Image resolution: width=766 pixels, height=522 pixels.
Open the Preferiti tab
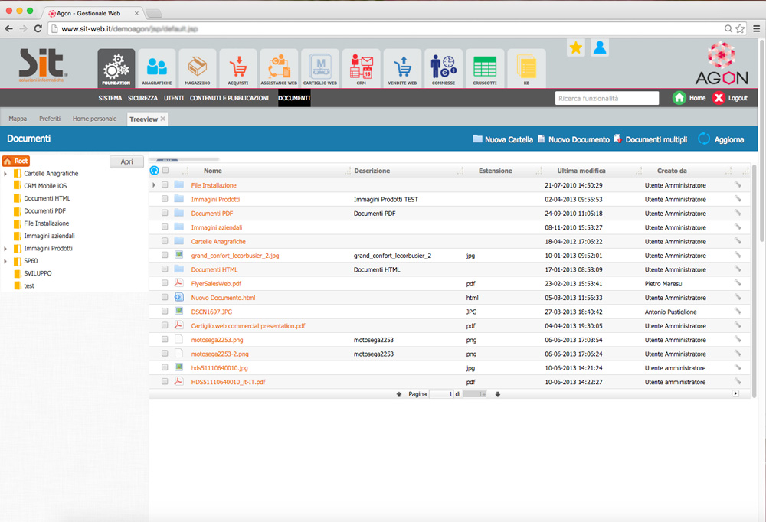[51, 119]
